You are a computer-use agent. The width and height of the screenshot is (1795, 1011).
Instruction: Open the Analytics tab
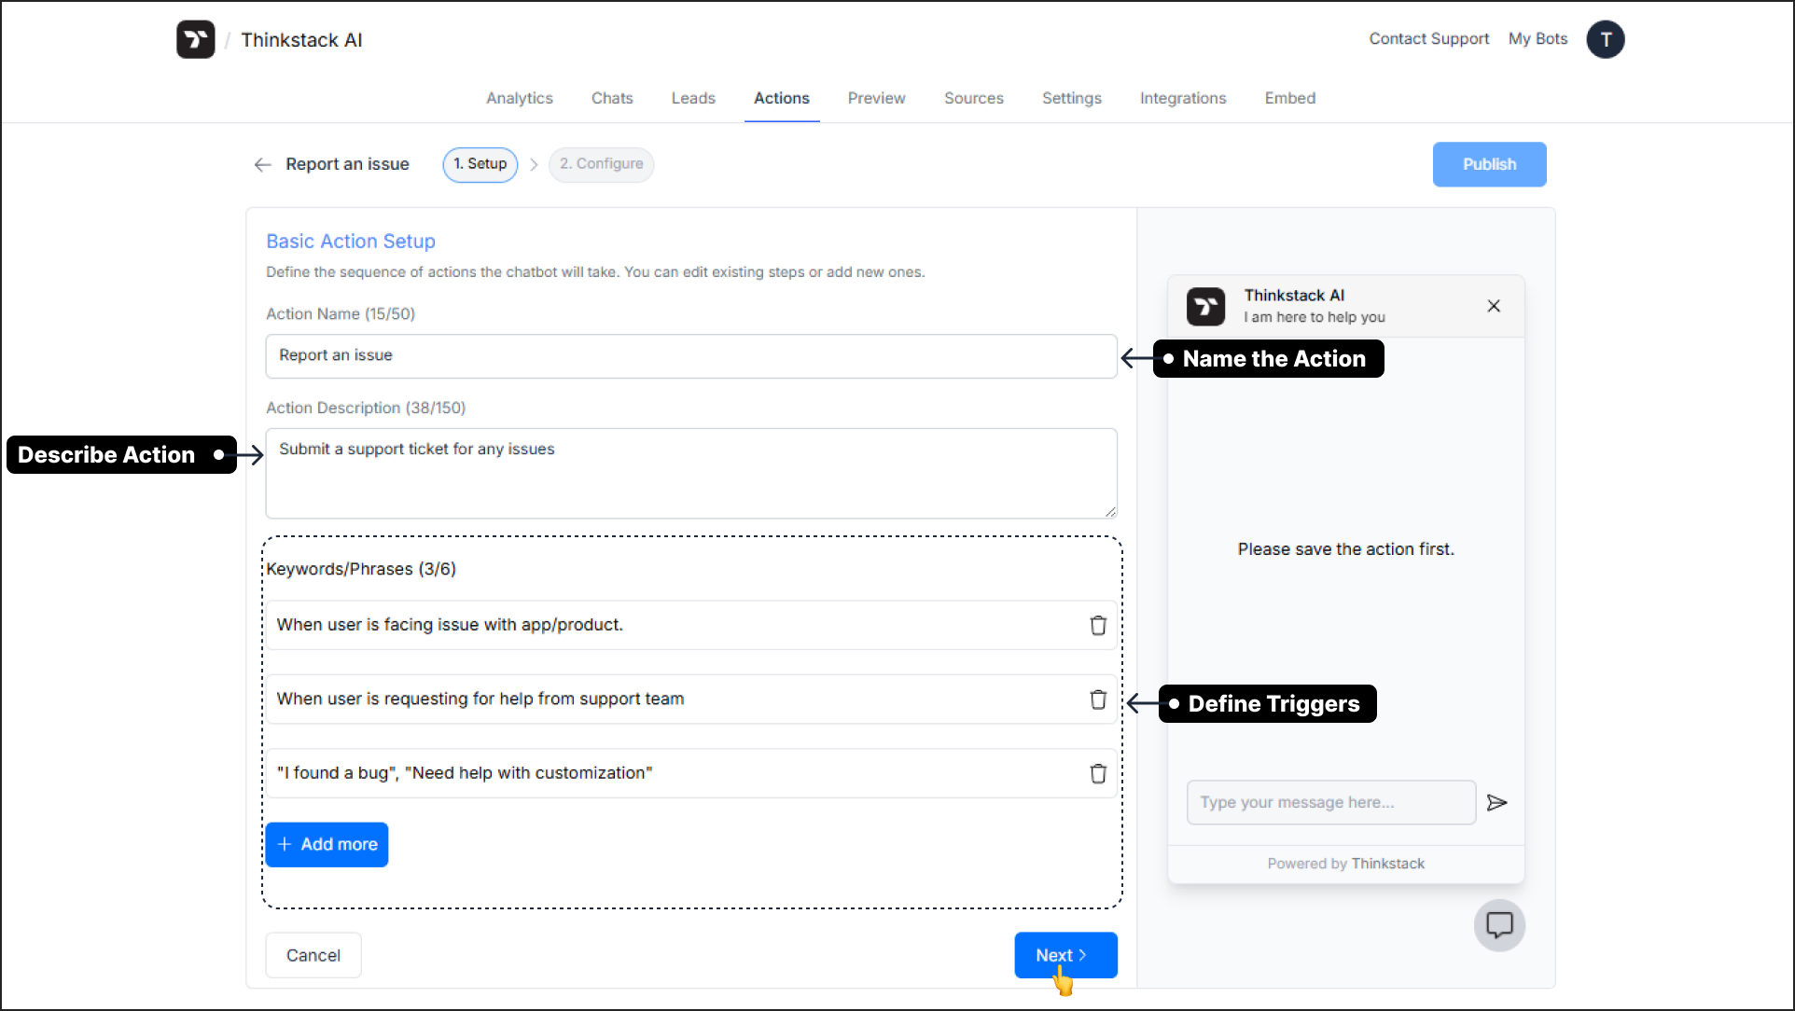pos(520,98)
